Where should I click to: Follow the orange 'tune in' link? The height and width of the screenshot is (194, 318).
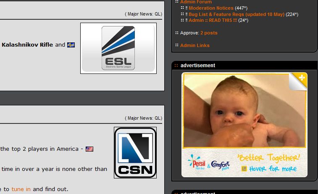coord(21,189)
